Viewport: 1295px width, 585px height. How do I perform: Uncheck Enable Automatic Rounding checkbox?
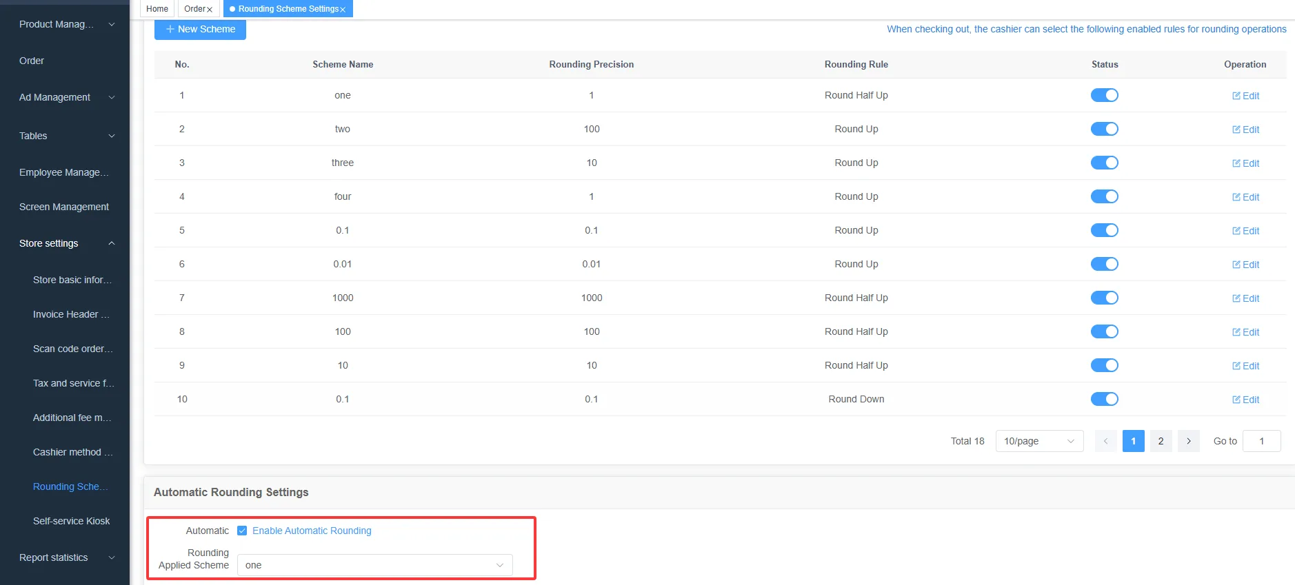(242, 531)
